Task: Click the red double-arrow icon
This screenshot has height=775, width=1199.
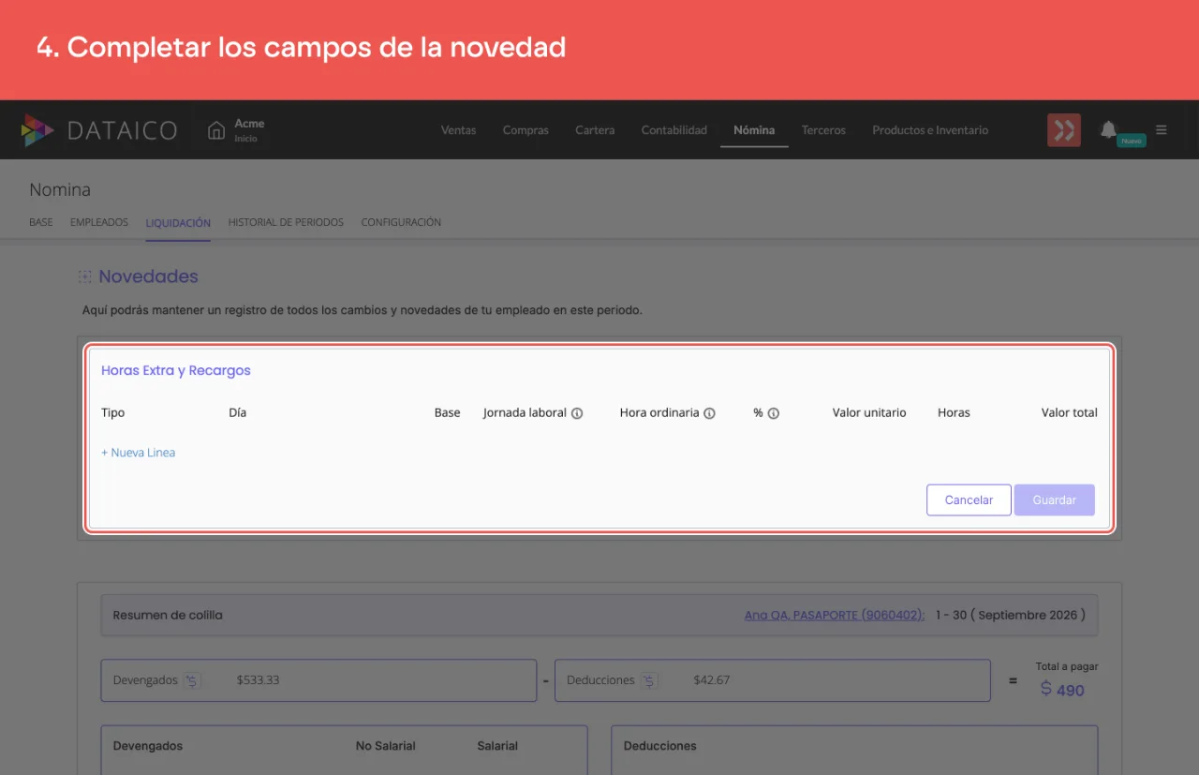Action: (x=1064, y=130)
